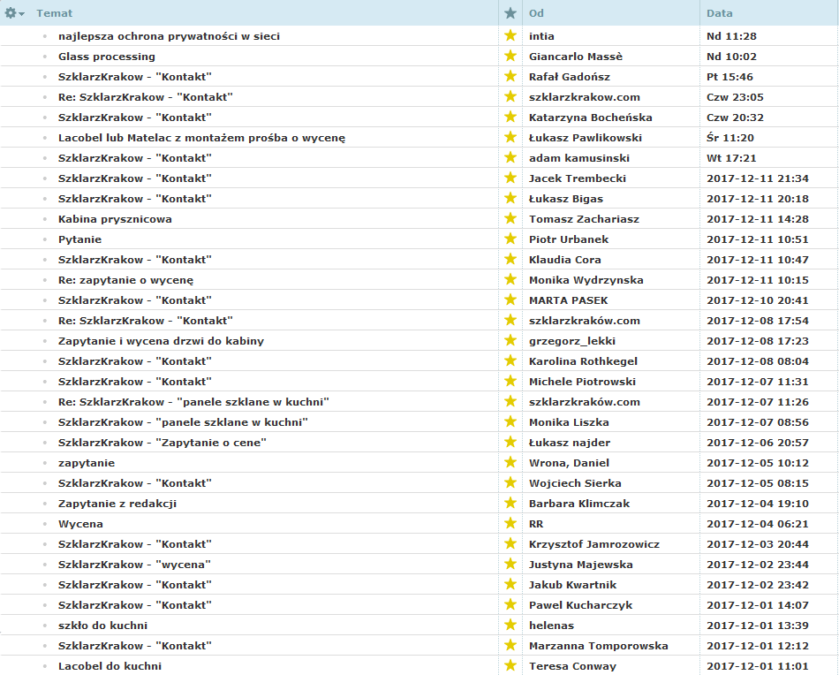Toggle star on Monika Liszka message
Image resolution: width=839 pixels, height=675 pixels.
pos(510,421)
